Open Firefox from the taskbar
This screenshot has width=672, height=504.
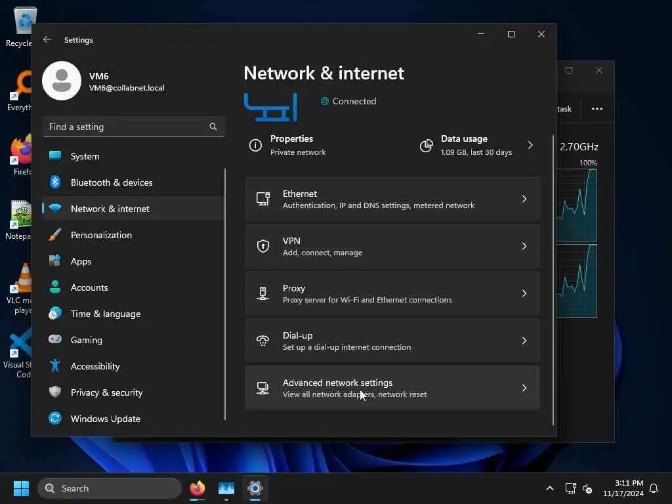click(x=198, y=488)
